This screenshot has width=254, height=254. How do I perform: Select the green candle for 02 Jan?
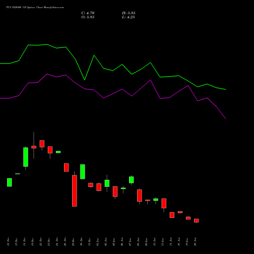pyautogui.click(x=107, y=183)
